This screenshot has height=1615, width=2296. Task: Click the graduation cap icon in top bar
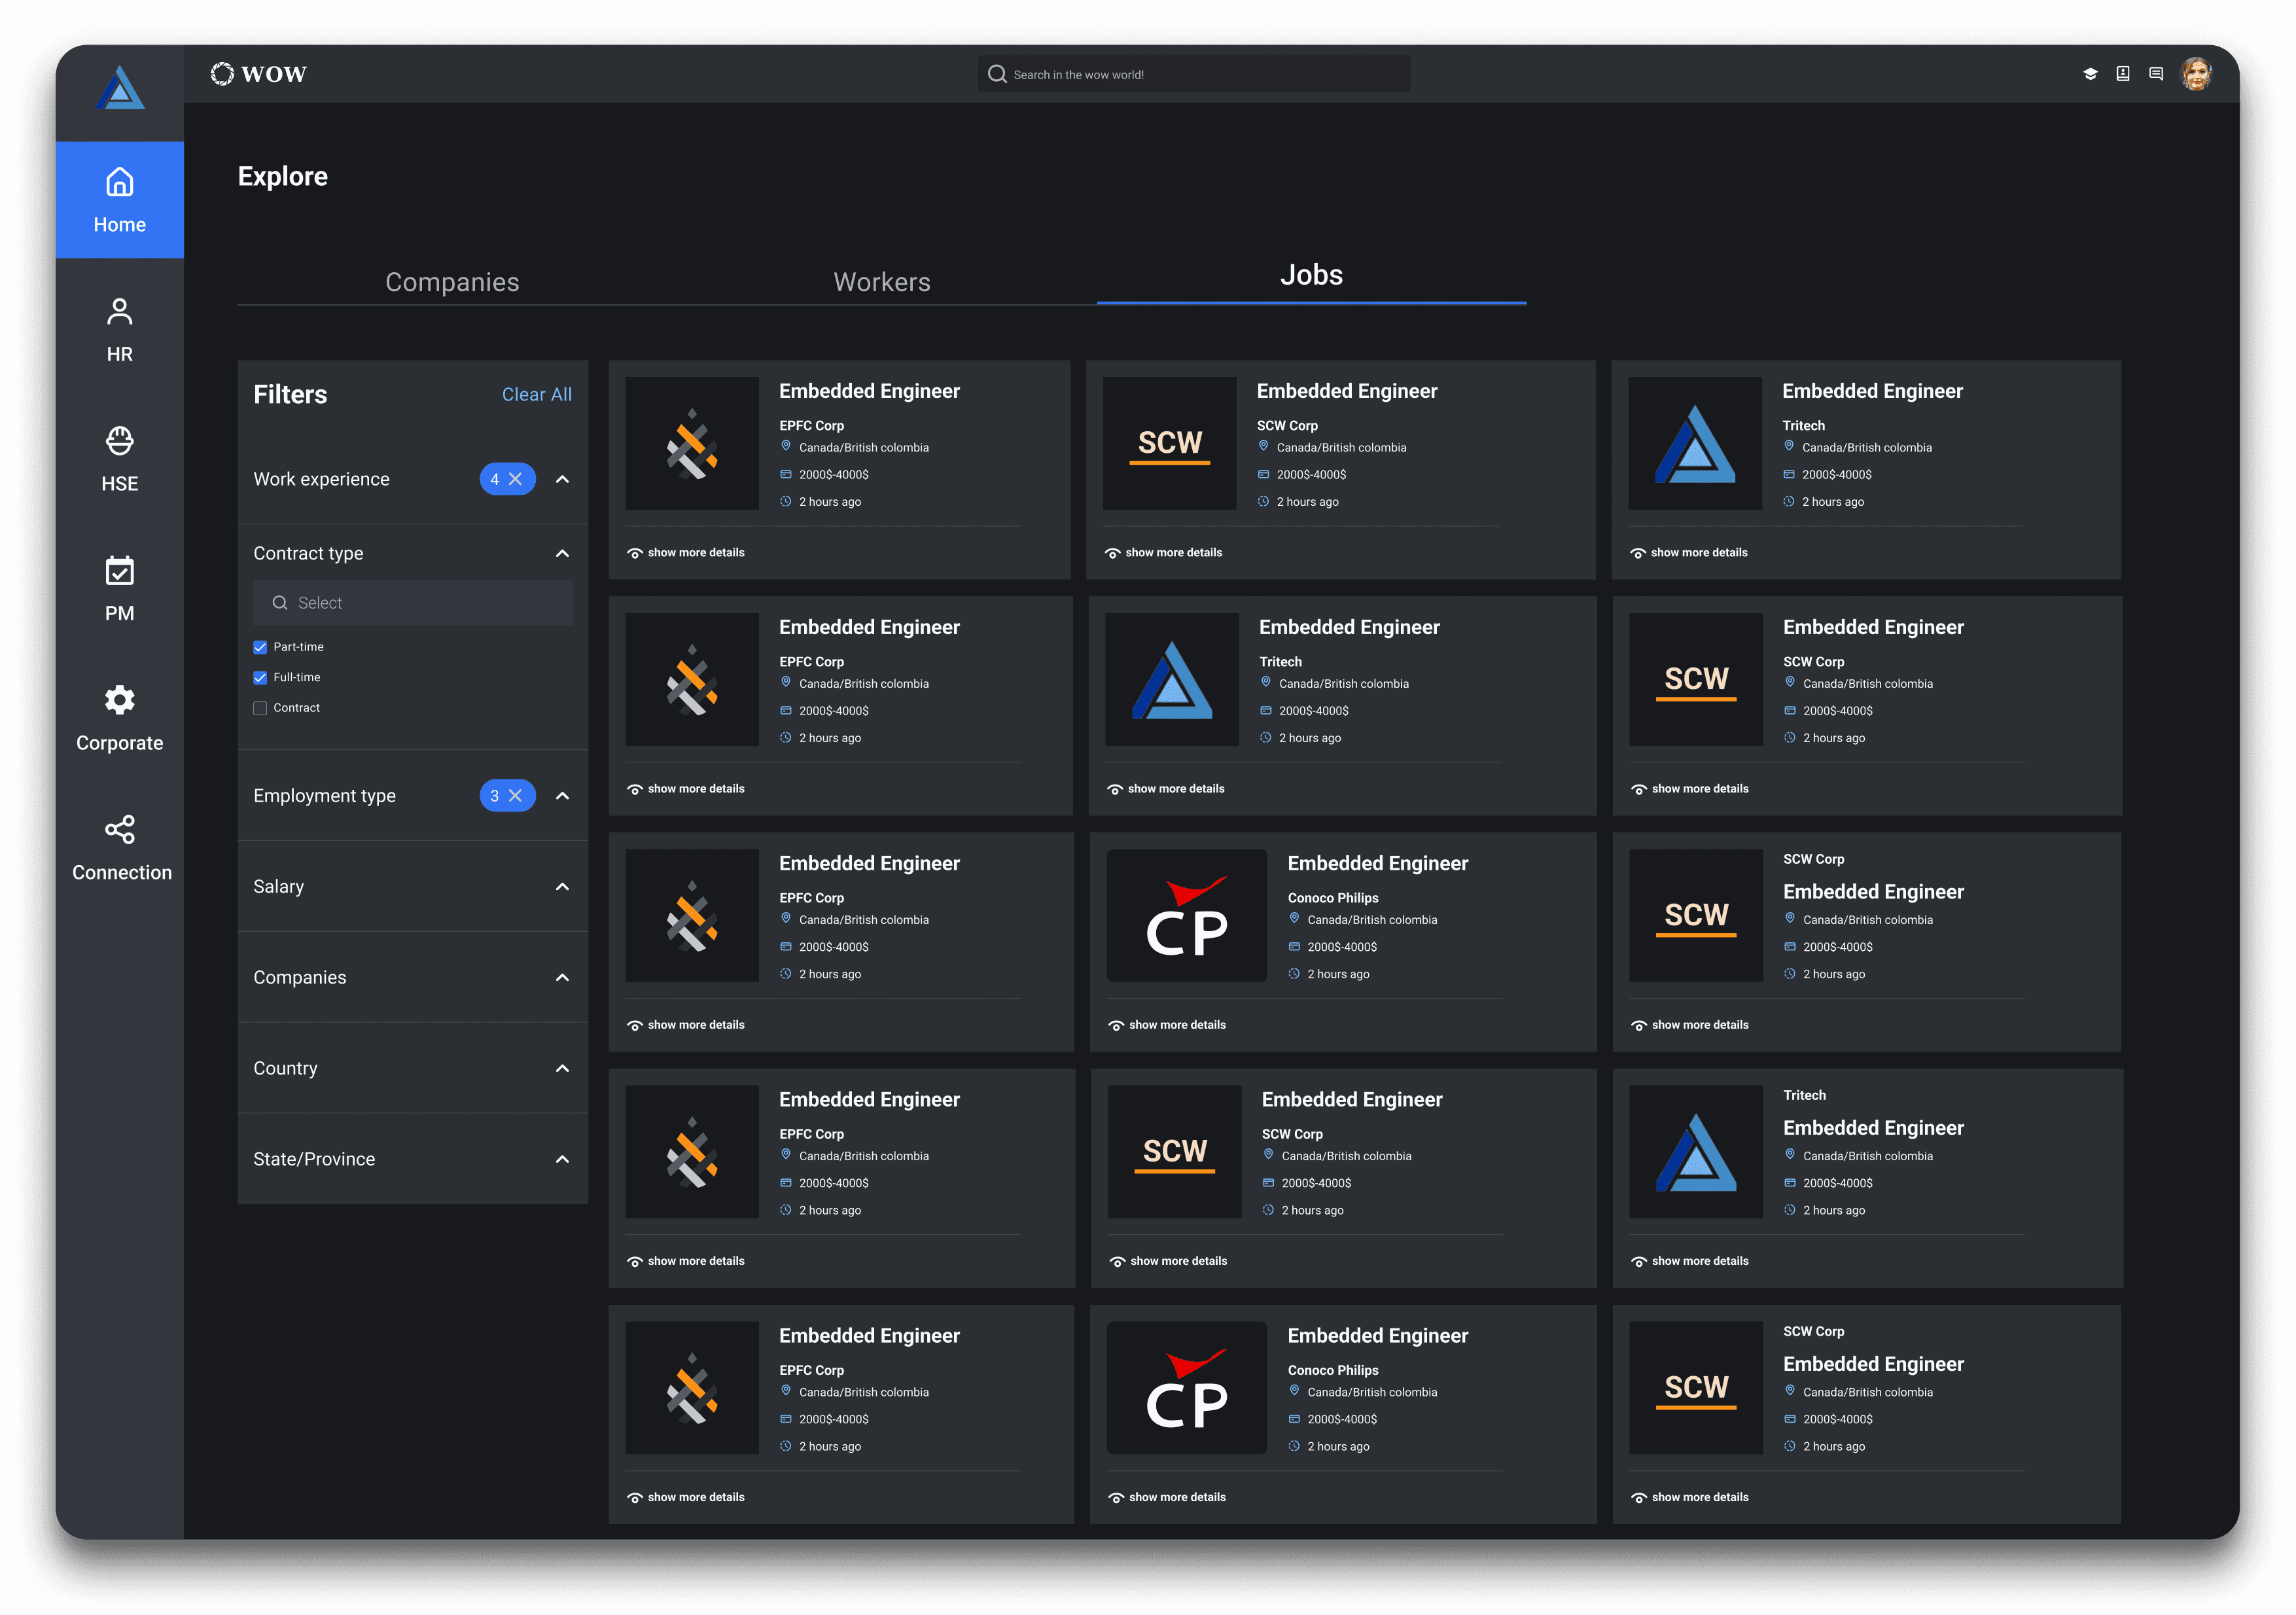(2090, 74)
